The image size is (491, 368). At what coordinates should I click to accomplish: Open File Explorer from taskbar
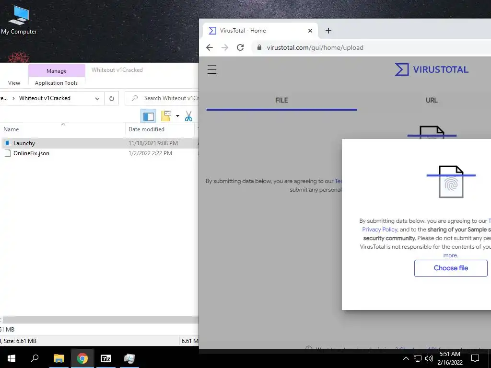click(x=58, y=358)
